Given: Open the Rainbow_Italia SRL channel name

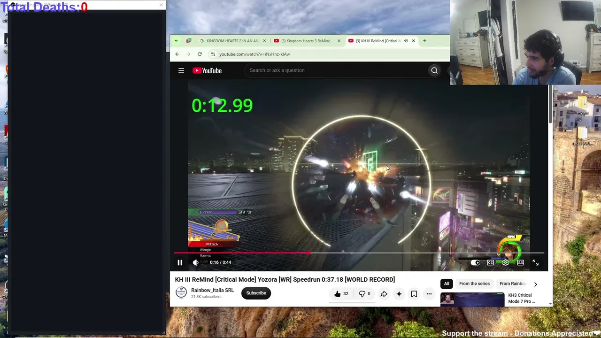Looking at the screenshot, I should 212,290.
